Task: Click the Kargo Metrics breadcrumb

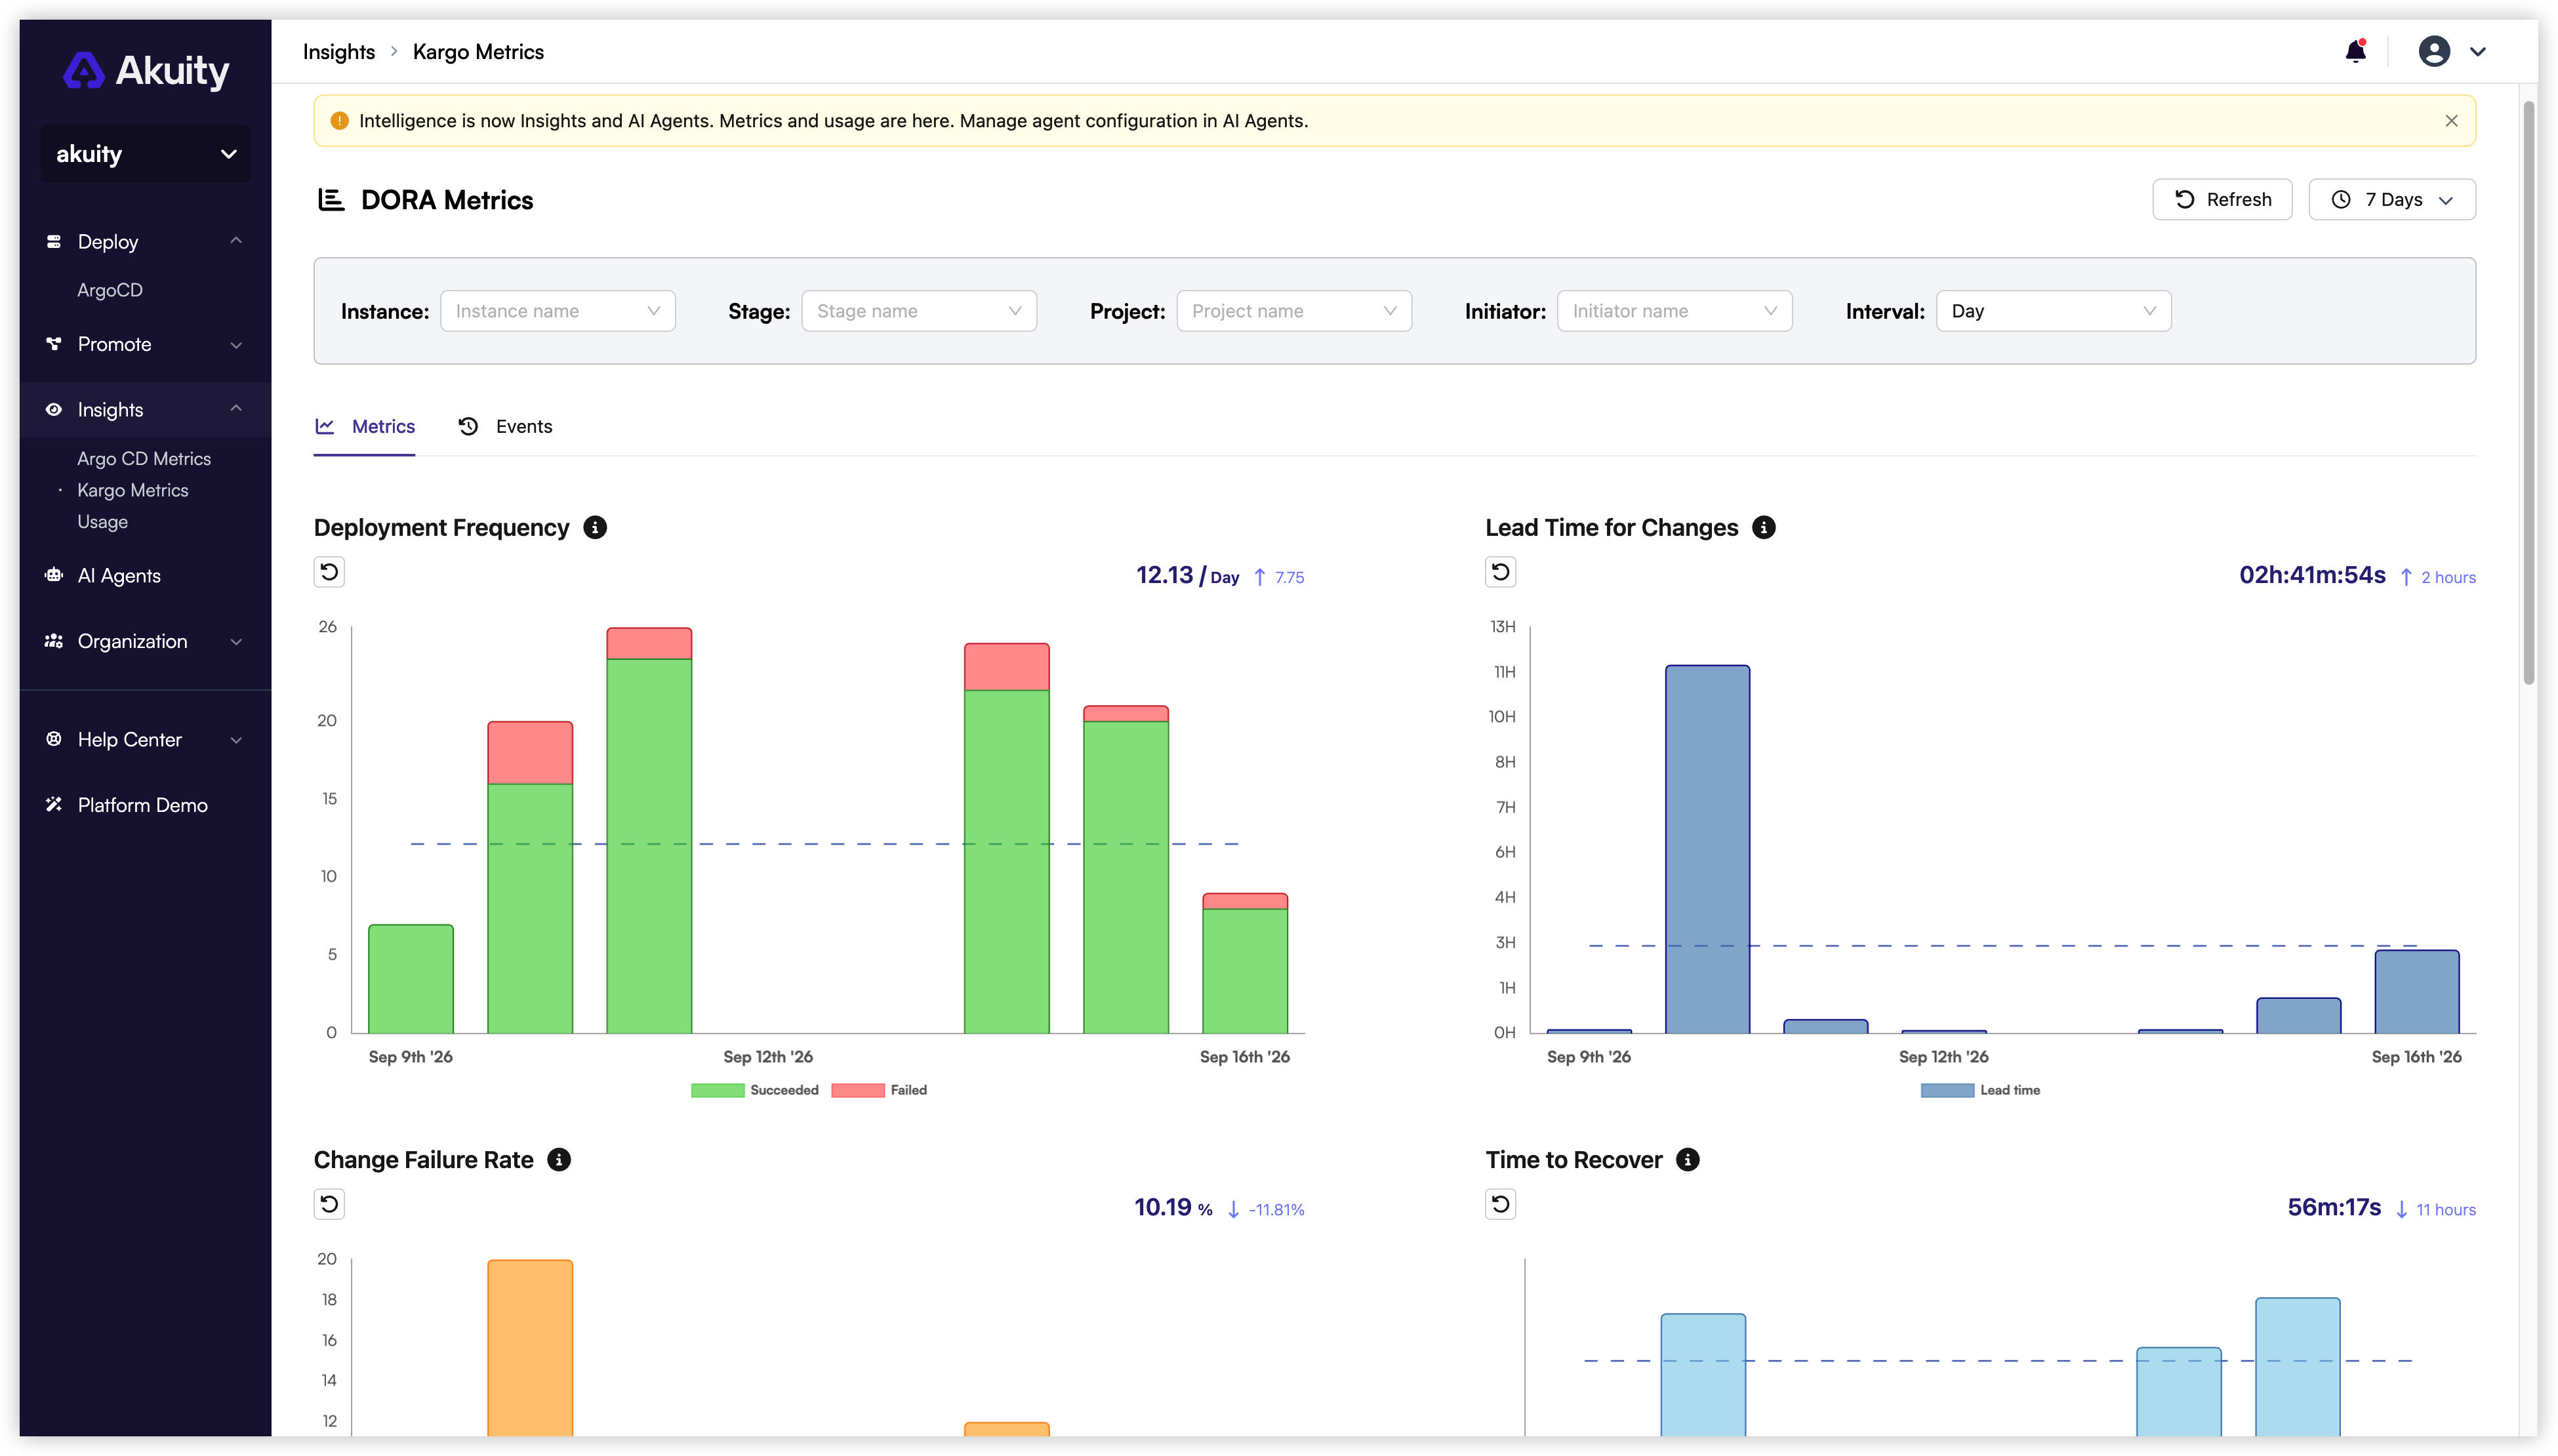Action: tap(478, 52)
